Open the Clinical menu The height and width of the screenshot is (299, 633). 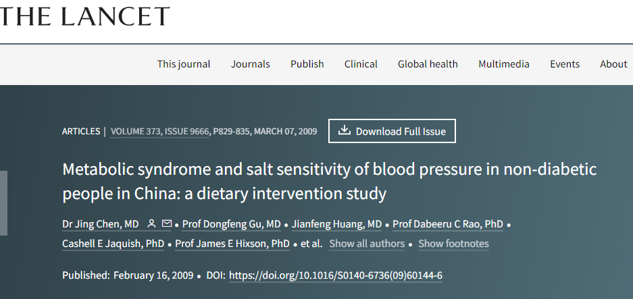coord(361,64)
